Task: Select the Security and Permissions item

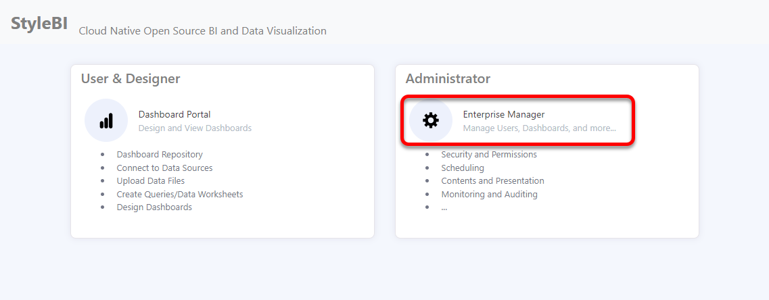Action: (x=488, y=155)
